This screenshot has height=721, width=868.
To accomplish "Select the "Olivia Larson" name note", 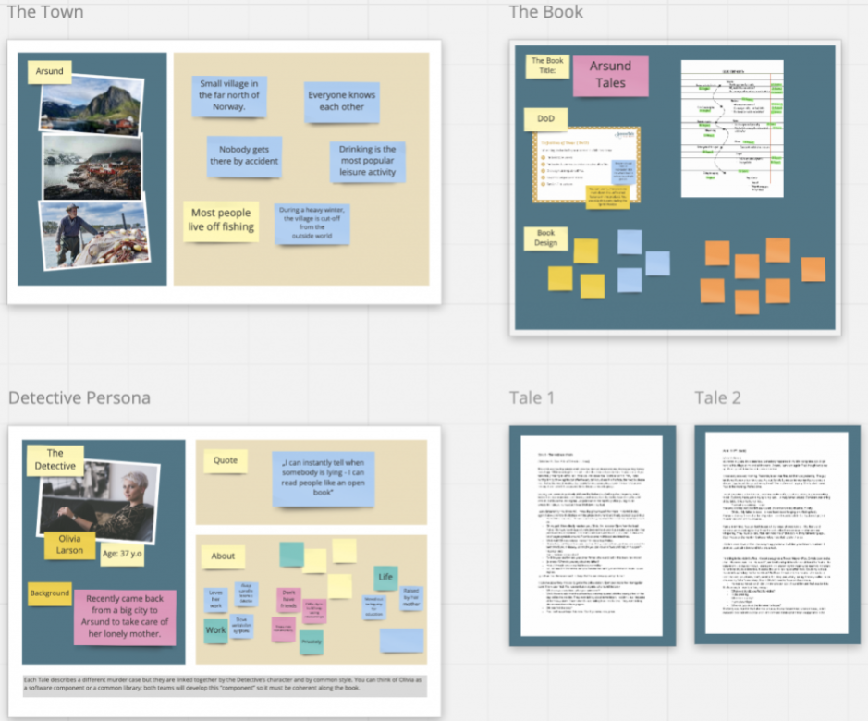I will click(x=69, y=544).
